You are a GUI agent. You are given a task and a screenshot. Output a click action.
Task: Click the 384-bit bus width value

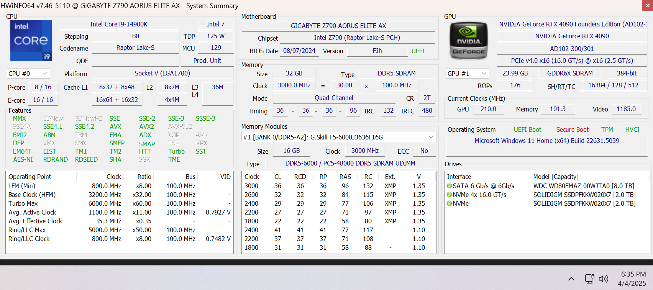(627, 73)
